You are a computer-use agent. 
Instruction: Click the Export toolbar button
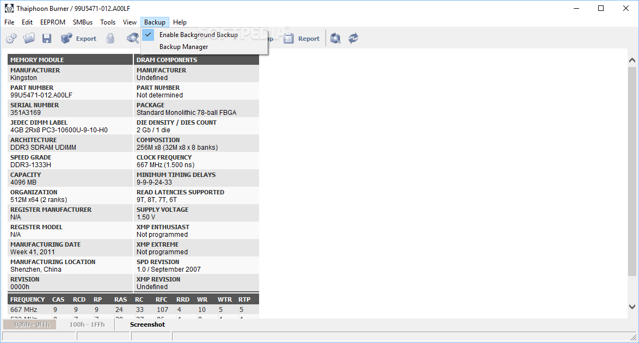(79, 38)
